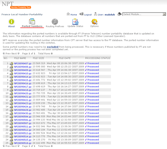
Task: Click the Home house icon
Action: (x=68, y=14)
